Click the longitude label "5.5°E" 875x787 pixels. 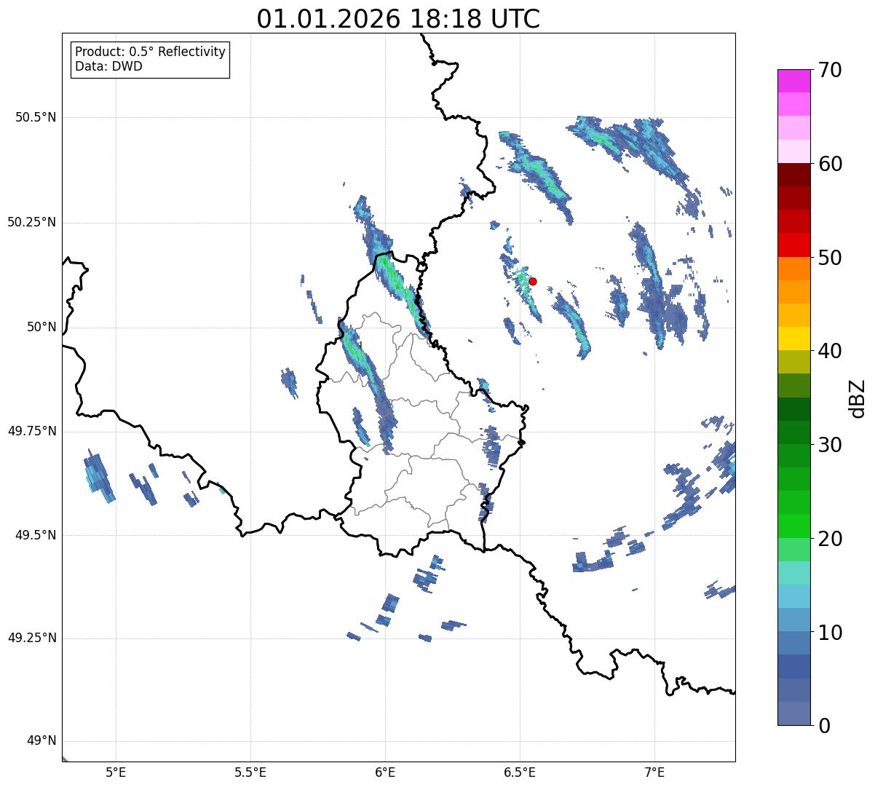(x=250, y=772)
